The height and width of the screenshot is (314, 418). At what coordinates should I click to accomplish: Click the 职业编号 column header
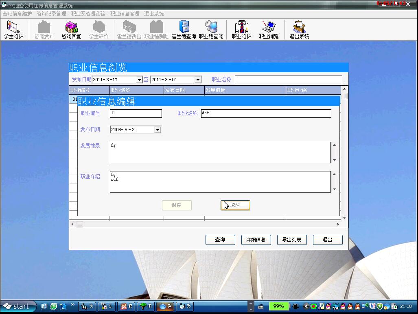click(x=89, y=90)
